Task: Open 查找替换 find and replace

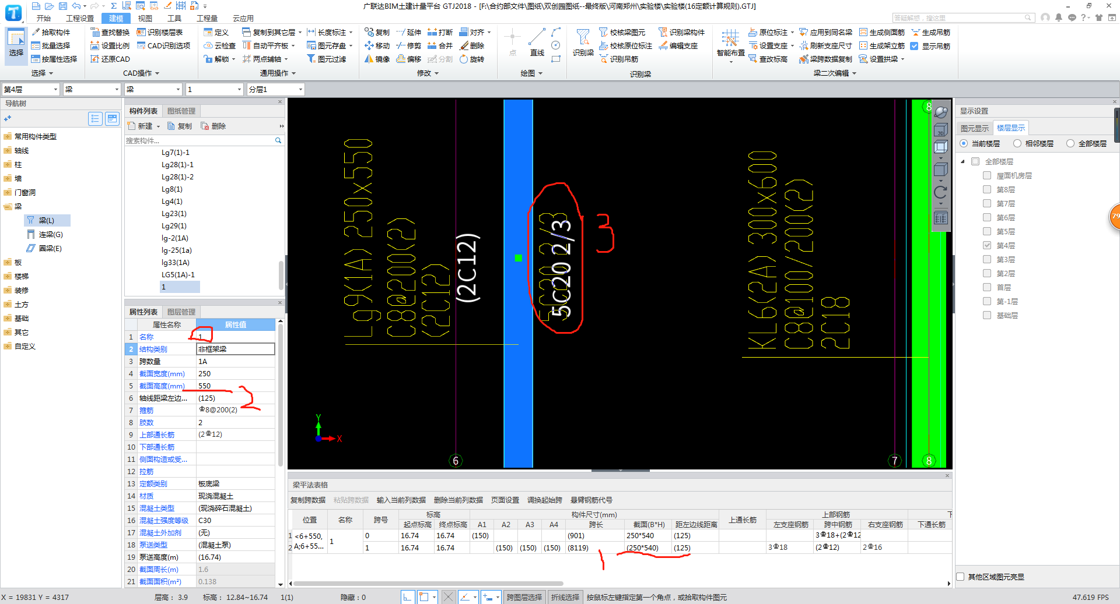Action: pyautogui.click(x=110, y=32)
